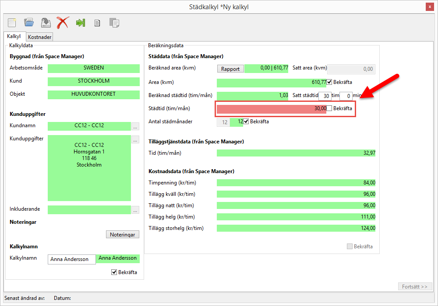Open a saved calculation via the folder icon
The image size is (438, 306).
(29, 22)
